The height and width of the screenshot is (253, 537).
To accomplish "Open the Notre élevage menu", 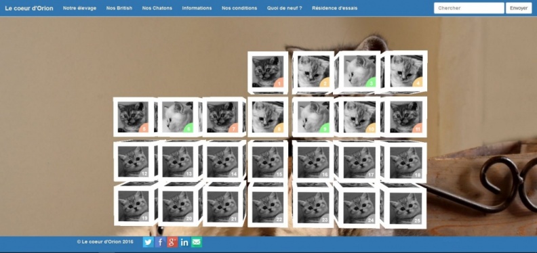I will [x=79, y=8].
